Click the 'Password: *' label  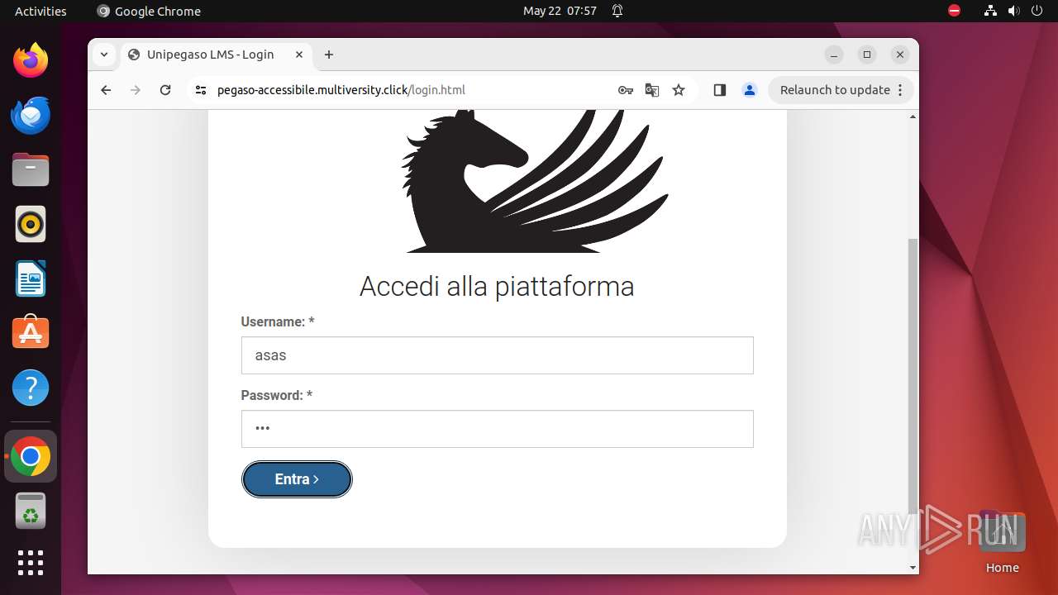tap(277, 395)
